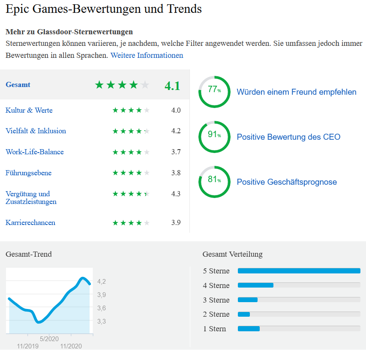This screenshot has width=366, height=351.
Task: Click the 81% business outlook circle gauge
Action: point(214,182)
